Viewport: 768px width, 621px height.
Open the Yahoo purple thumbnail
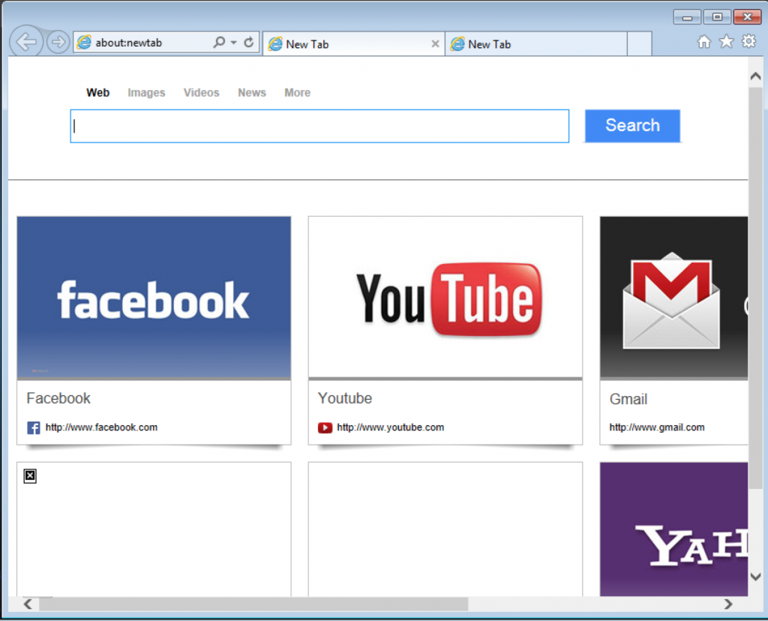[x=674, y=529]
